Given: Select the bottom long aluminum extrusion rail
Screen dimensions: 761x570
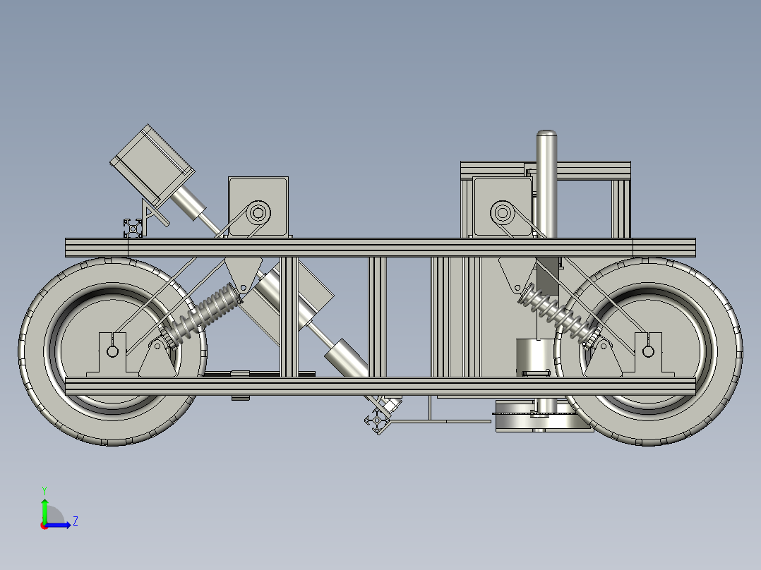Looking at the screenshot, I should 380,386.
